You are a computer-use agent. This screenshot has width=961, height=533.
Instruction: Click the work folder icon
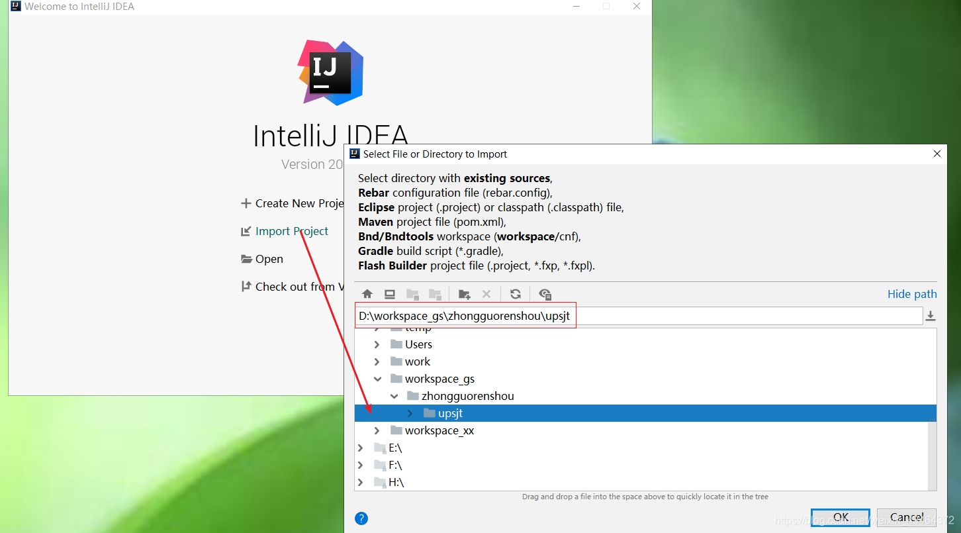coord(396,362)
